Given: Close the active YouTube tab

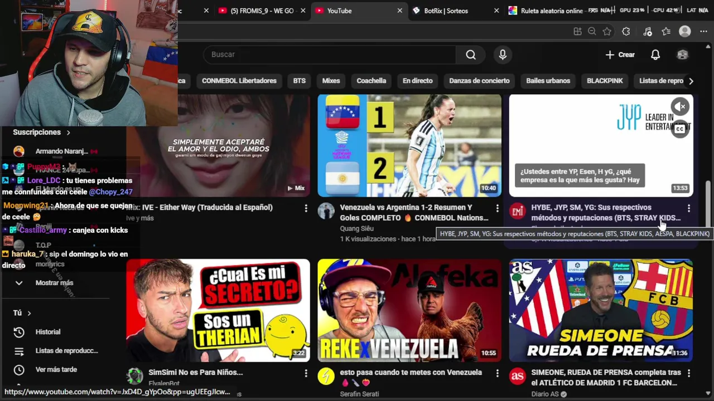Looking at the screenshot, I should [399, 11].
